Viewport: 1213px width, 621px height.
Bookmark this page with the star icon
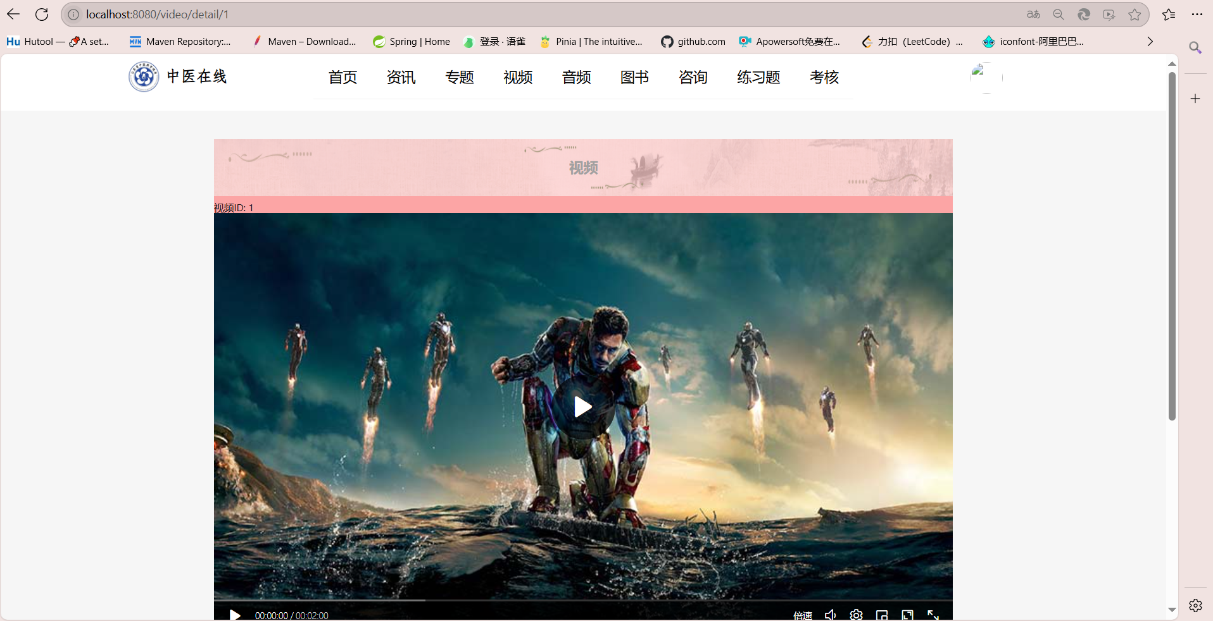1134,14
